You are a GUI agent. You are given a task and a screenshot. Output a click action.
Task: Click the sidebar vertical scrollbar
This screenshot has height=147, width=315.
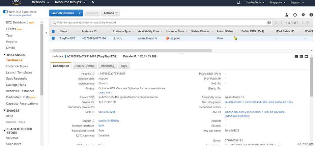(42, 59)
